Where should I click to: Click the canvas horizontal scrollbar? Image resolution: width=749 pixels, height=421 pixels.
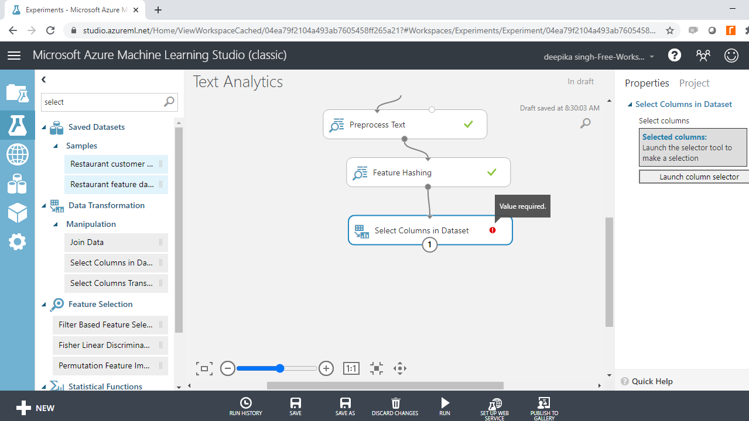pos(385,385)
